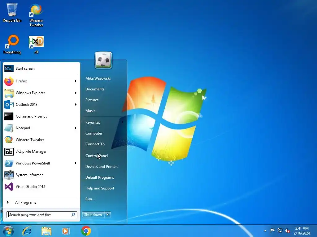Click the Outlook 2013 icon
The image size is (317, 237).
tap(9, 105)
